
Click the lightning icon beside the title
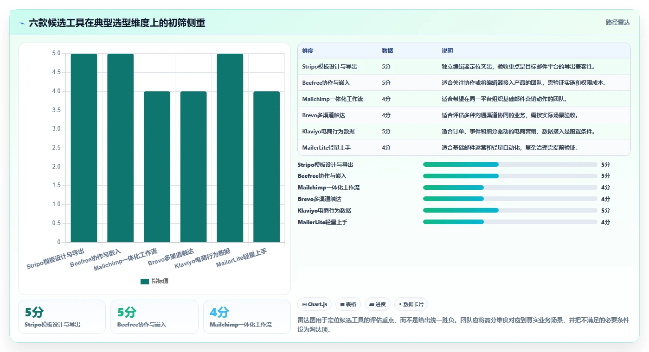(x=22, y=23)
